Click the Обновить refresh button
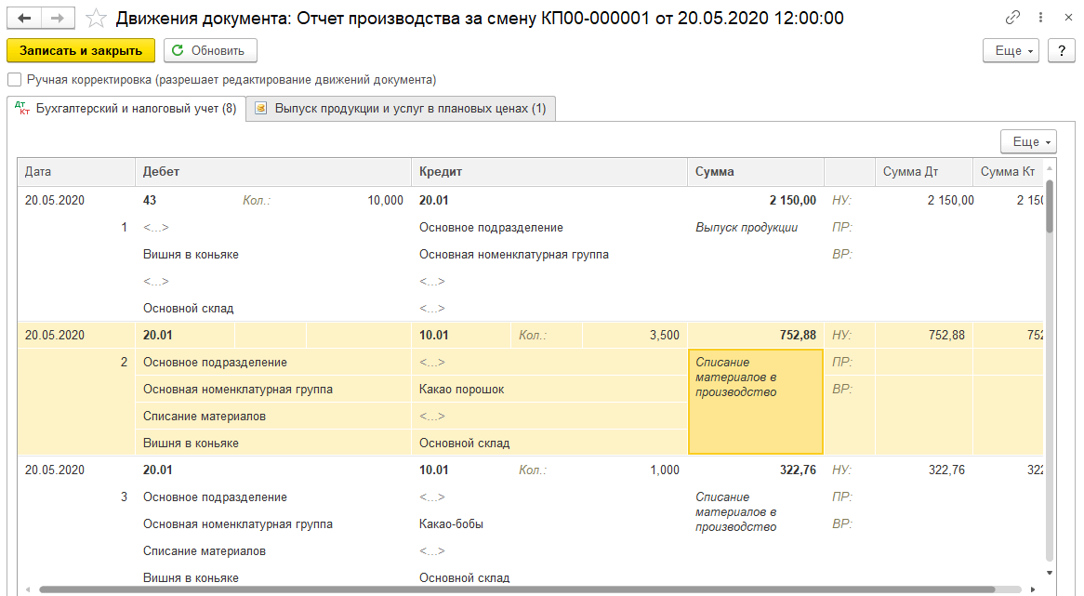The width and height of the screenshot is (1084, 596). click(x=210, y=51)
